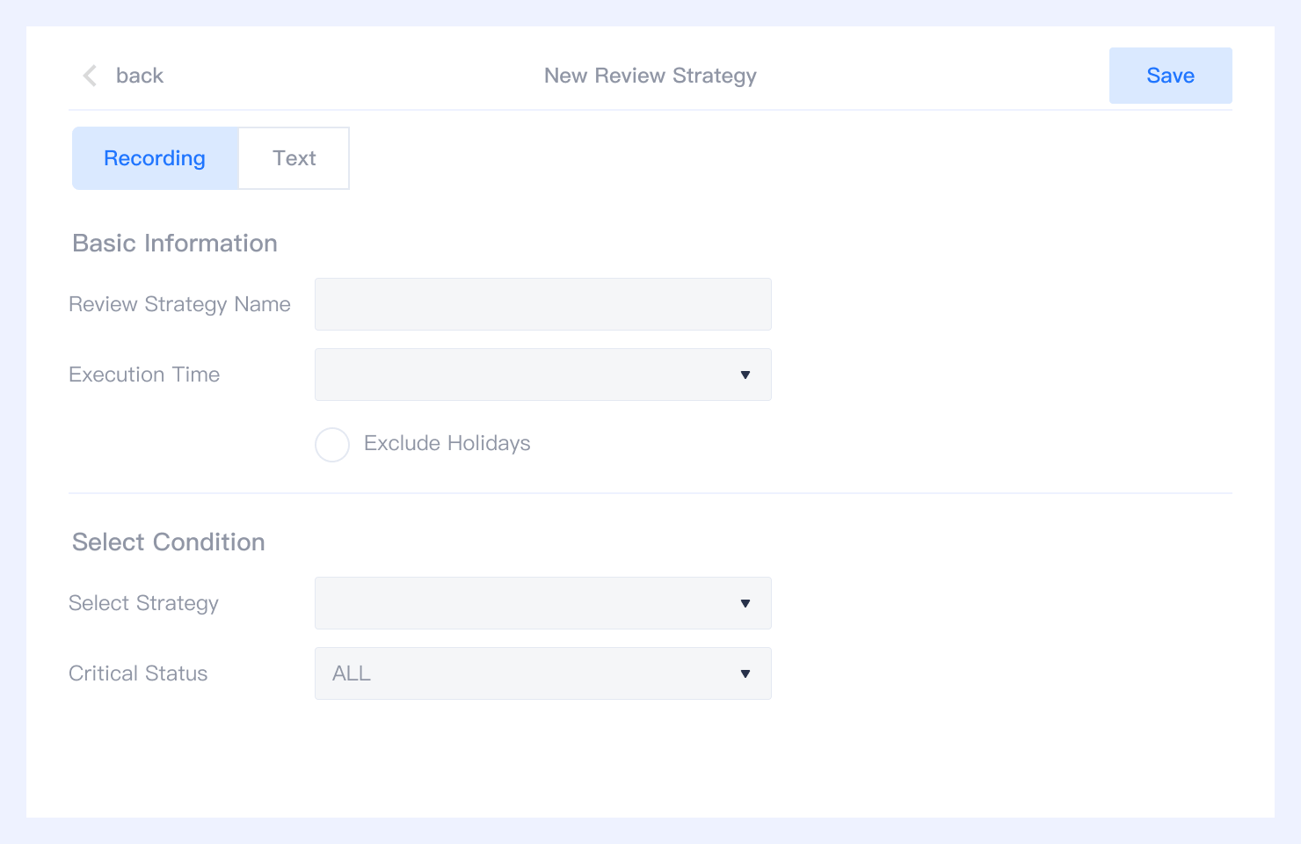Open the Select Strategy dropdown
1301x844 pixels.
[542, 603]
